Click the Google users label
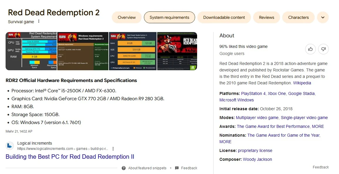Viewport: 339px width, 174px height. point(232,54)
